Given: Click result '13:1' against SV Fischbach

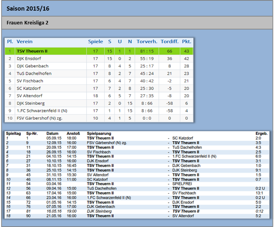Looking at the screenshot, I should click(x=259, y=193).
